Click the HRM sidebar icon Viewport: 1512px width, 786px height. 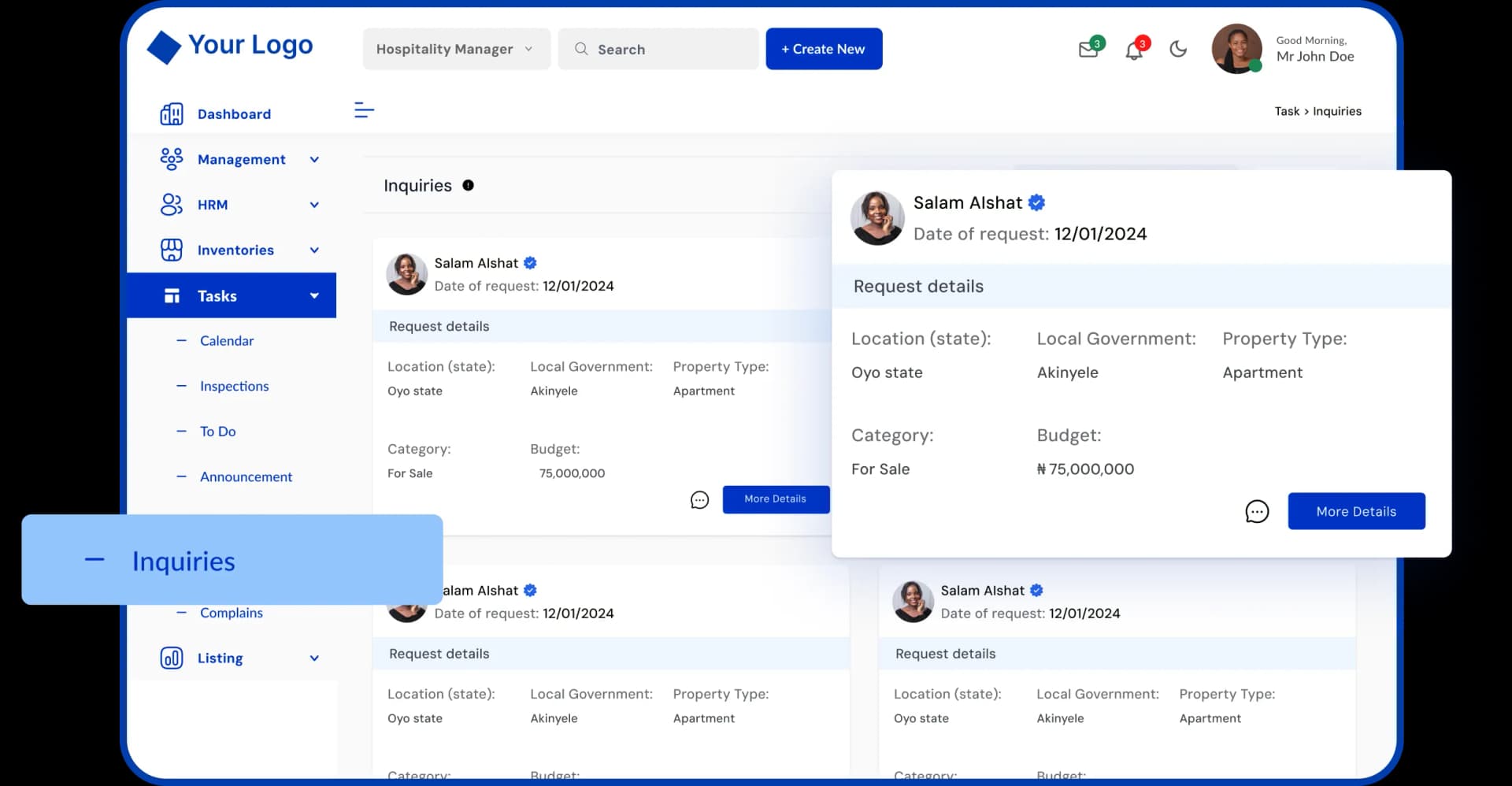coord(171,204)
